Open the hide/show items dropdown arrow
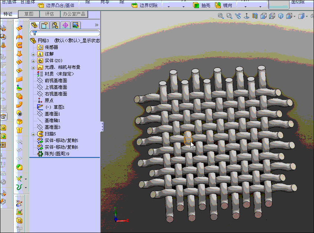This screenshot has width=314, height=233. (307, 16)
